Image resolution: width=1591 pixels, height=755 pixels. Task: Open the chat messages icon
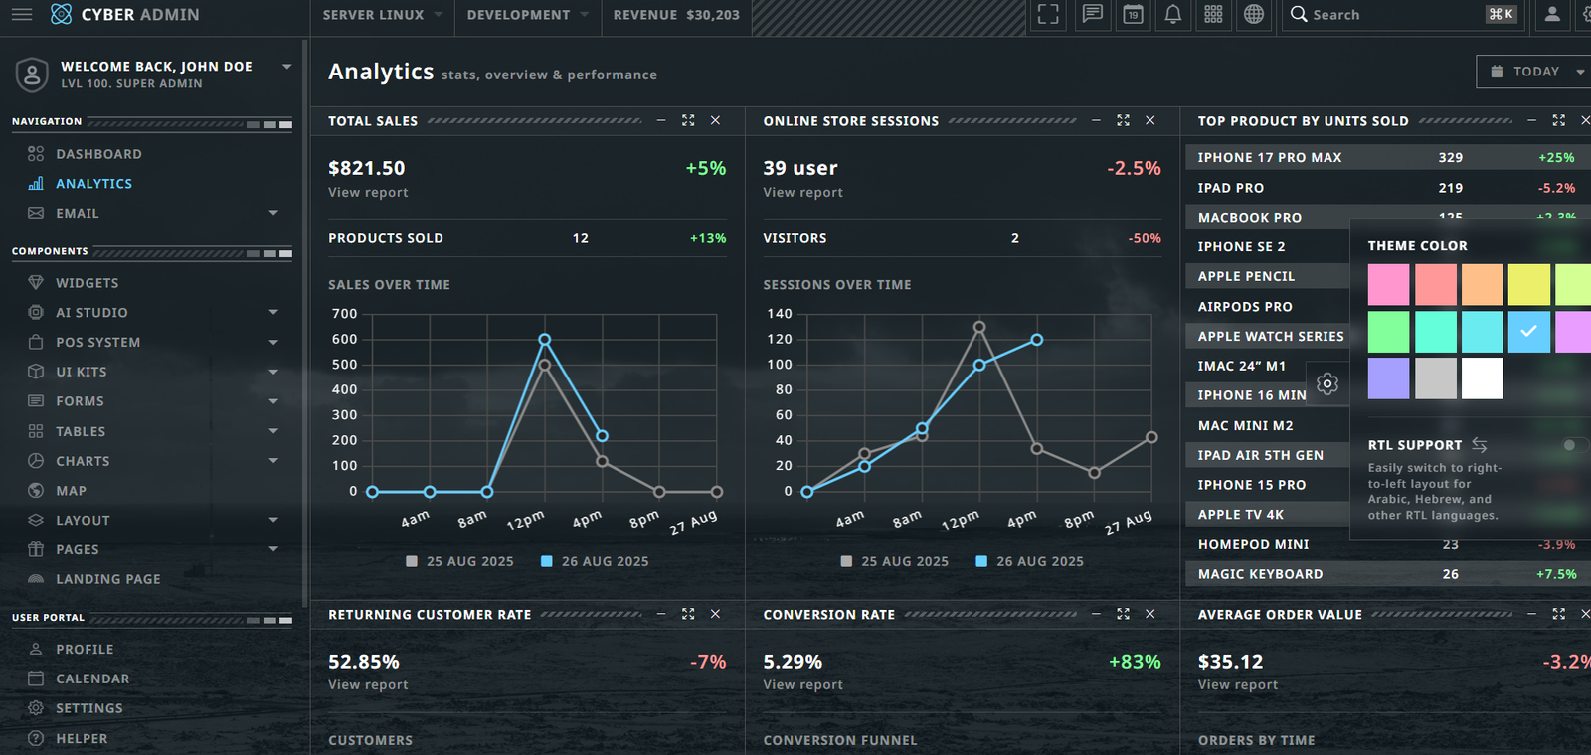pos(1092,14)
